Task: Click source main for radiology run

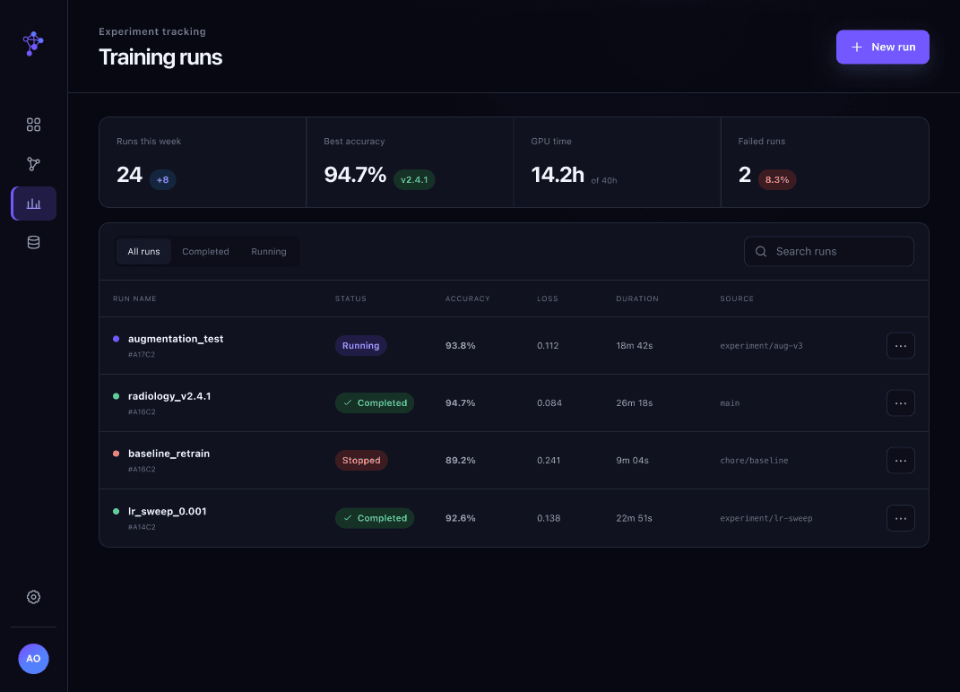Action: tap(730, 403)
